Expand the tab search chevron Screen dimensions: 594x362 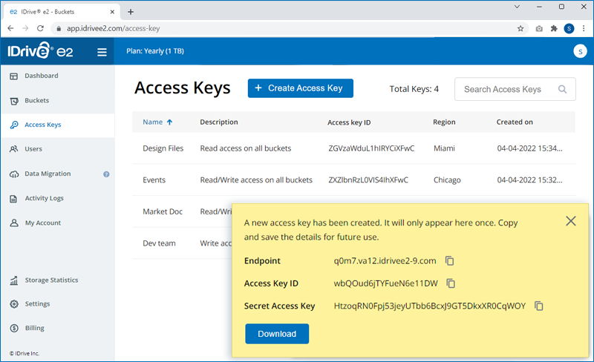pos(517,7)
